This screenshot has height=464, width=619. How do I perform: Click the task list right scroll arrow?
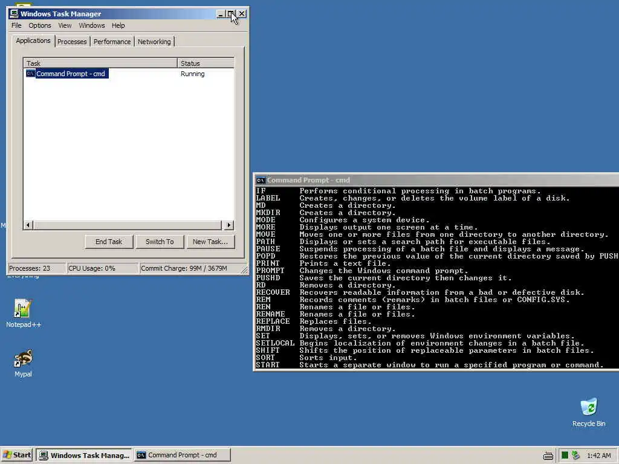(x=229, y=225)
